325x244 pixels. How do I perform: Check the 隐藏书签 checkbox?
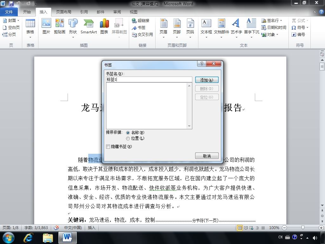click(108, 147)
